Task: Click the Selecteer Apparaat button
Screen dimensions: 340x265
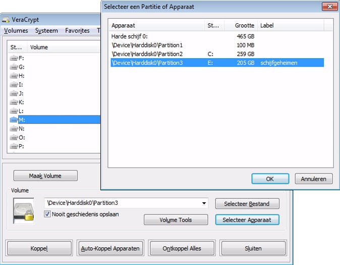Action: (x=247, y=220)
